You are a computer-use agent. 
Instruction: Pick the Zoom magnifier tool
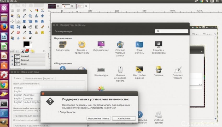(31, 16)
